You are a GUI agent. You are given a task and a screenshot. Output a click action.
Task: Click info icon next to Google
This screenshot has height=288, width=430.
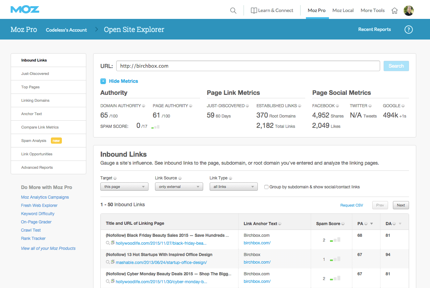click(x=403, y=106)
